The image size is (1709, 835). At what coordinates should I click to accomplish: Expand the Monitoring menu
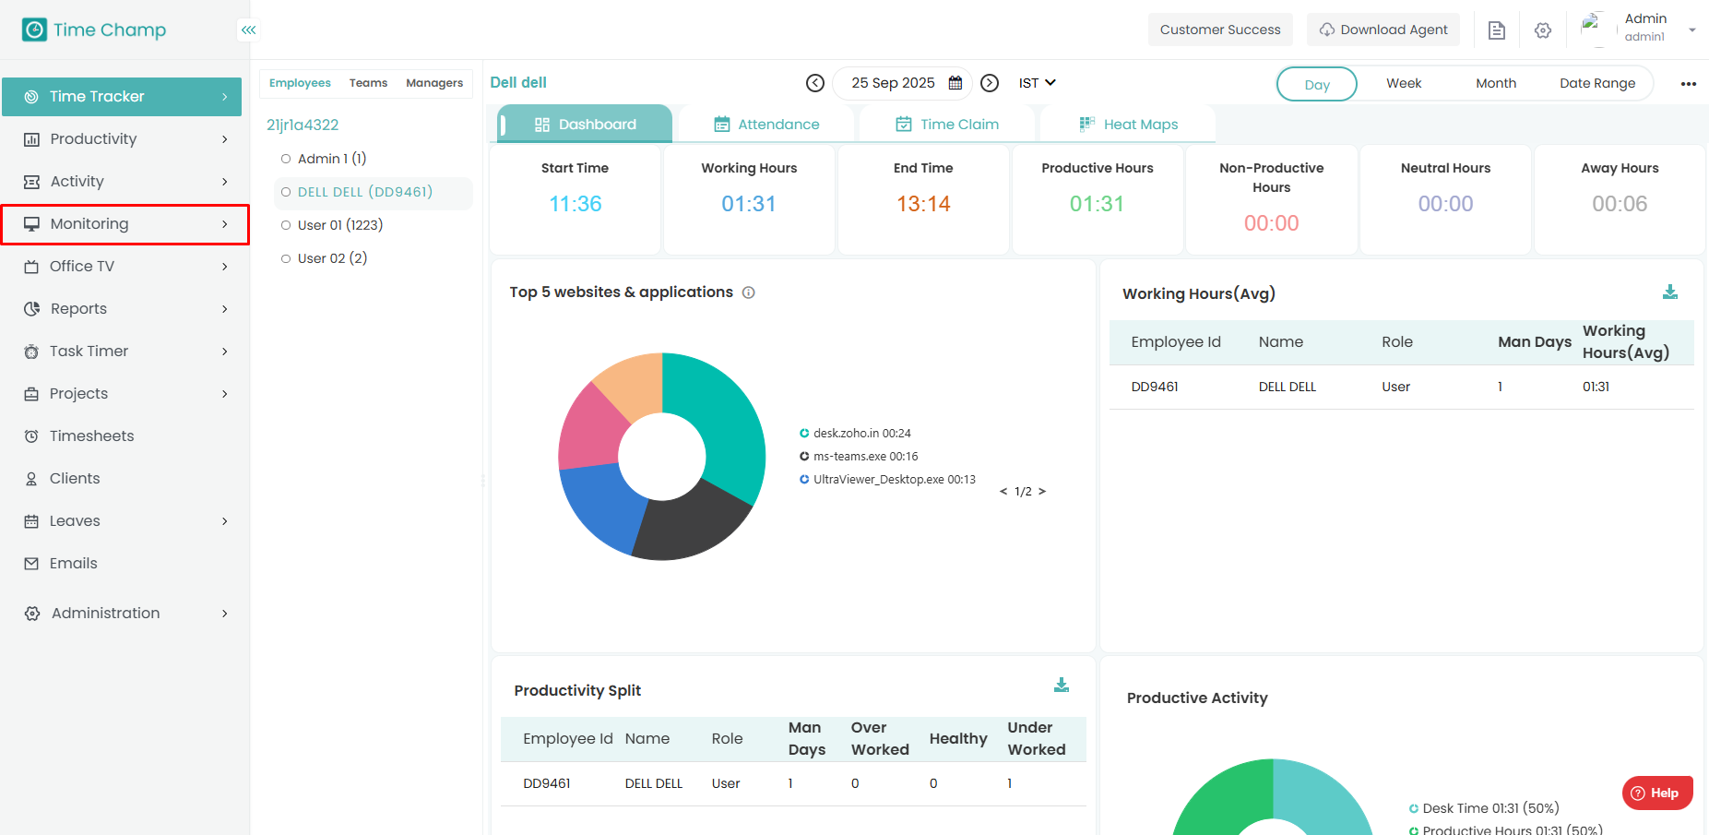point(125,224)
